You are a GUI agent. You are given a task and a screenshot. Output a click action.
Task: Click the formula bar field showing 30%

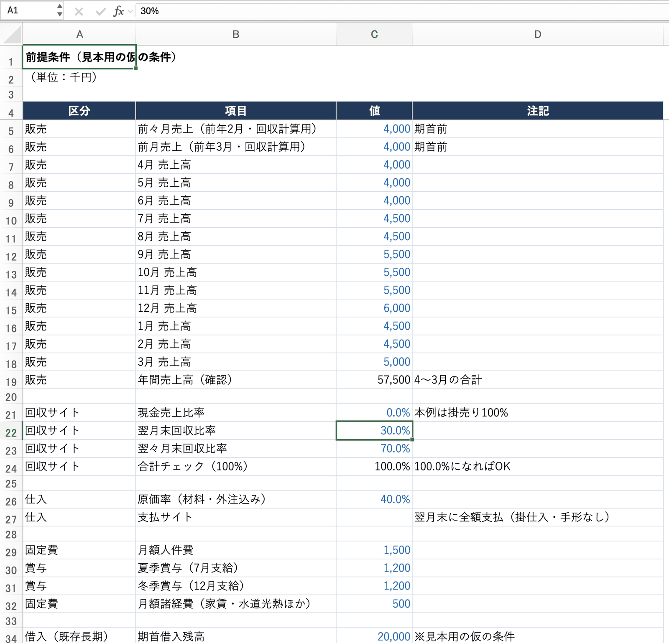401,11
